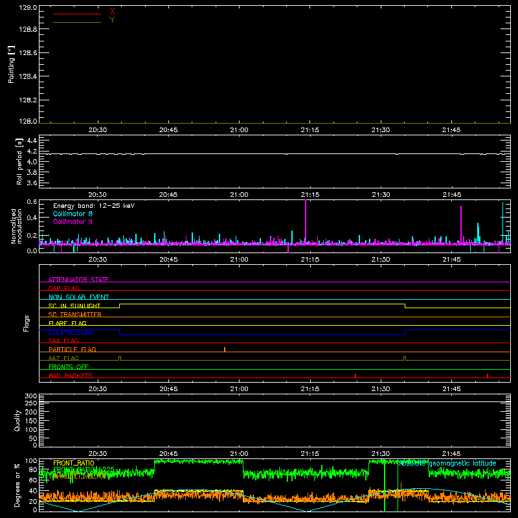Click the SC_IN_SUNLIGHT flag label
The height and width of the screenshot is (518, 518).
point(74,306)
